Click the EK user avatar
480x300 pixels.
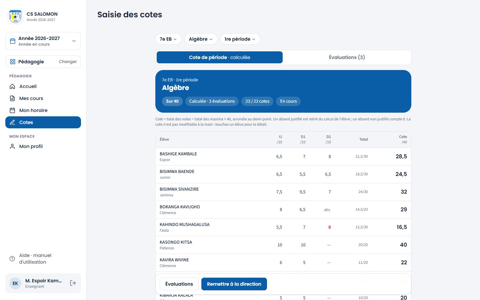tap(15, 283)
